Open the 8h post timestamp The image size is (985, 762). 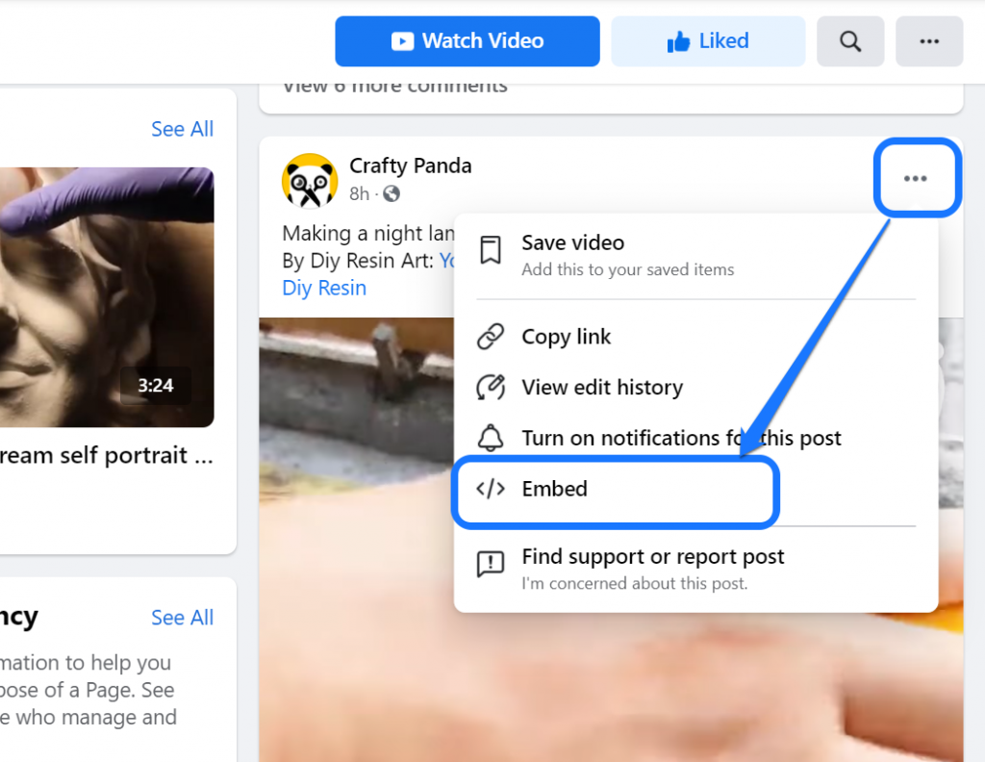360,193
